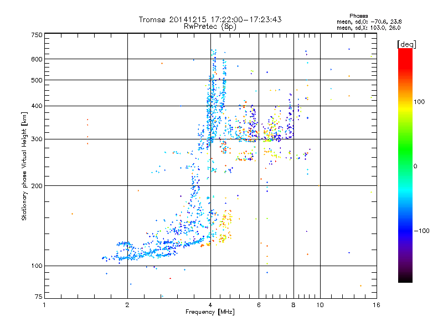Click the '4' frequency tick label
Viewport: 443px width, 332px height.
click(x=210, y=305)
